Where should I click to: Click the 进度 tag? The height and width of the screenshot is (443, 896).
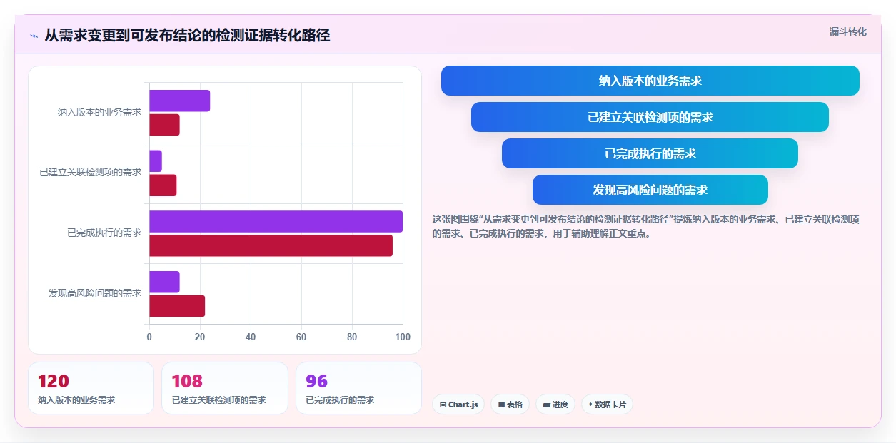tap(555, 404)
